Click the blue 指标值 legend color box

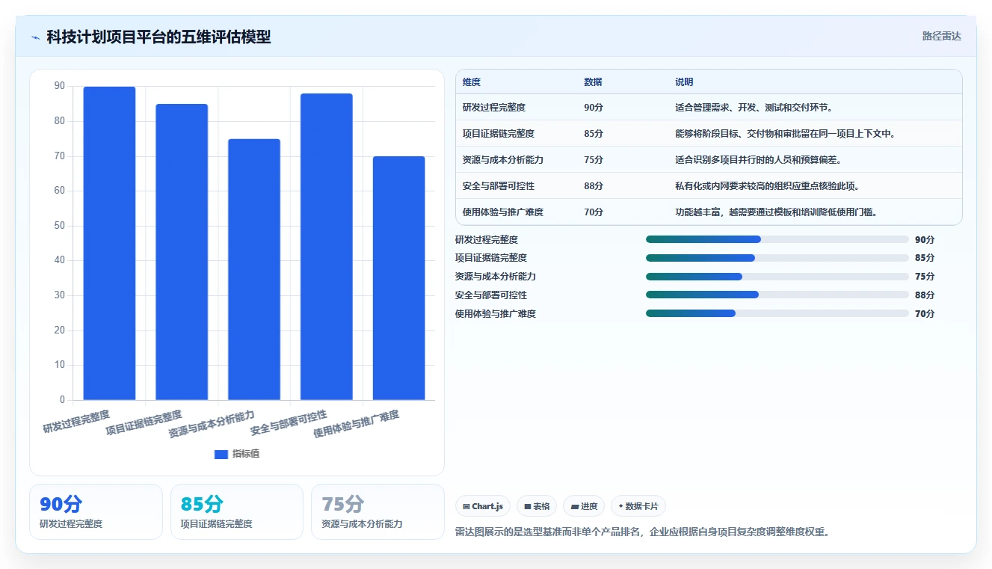click(x=221, y=454)
